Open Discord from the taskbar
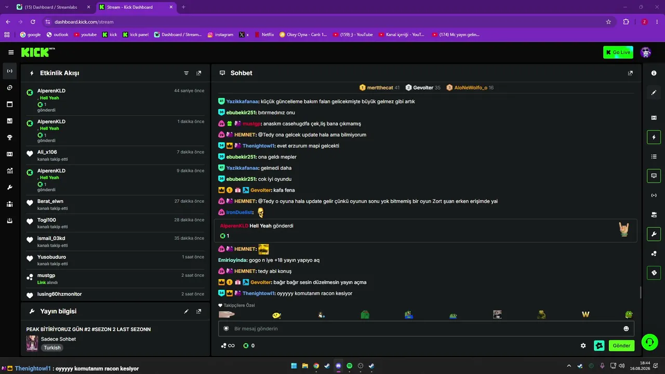665x374 pixels. point(338,366)
